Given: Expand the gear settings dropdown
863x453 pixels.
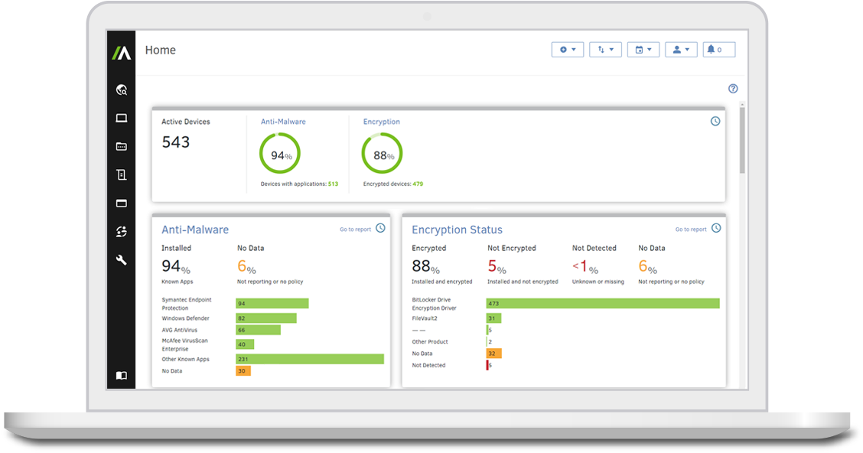Looking at the screenshot, I should [567, 49].
